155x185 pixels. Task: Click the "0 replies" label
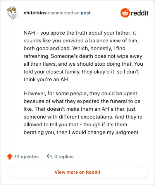(x=64, y=157)
